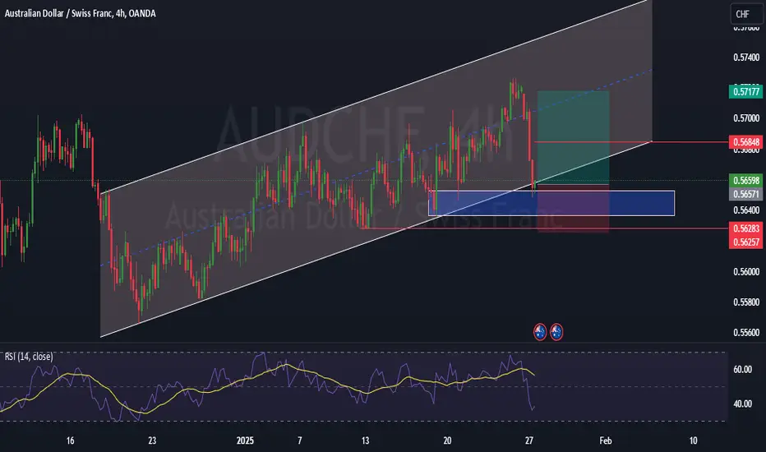
Task: Click the red 0.56283 price label
Action: coord(745,228)
